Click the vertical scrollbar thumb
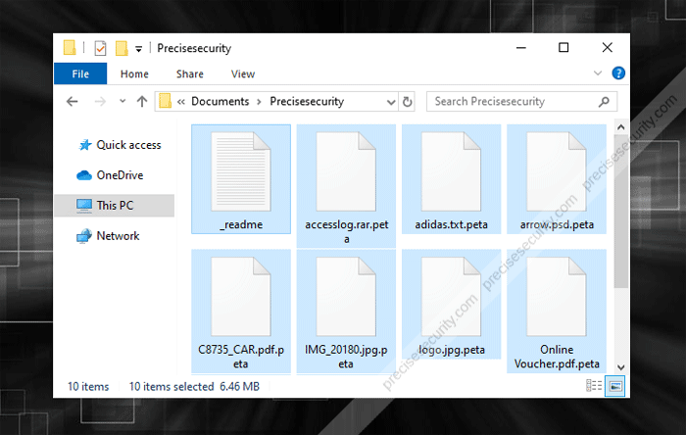Screen dimensions: 686x435 (620, 212)
